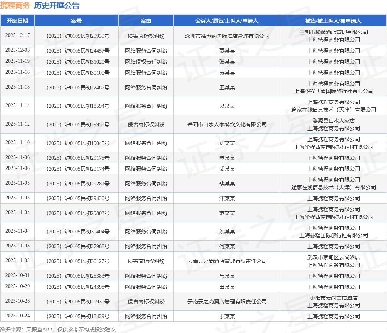Click date cell 2025-11-12
Screen dimensions: 387x333
tap(17, 124)
